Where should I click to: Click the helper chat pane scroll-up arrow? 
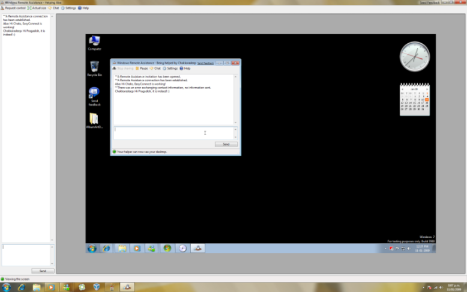[x=52, y=16]
